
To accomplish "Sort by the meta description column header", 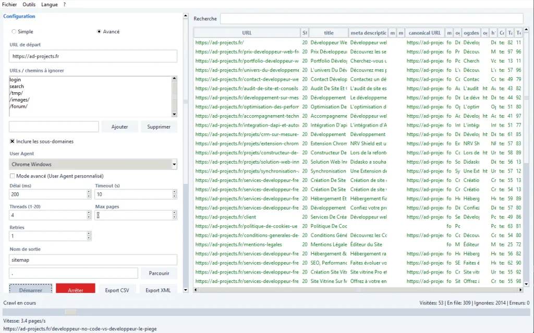I will 369,33.
